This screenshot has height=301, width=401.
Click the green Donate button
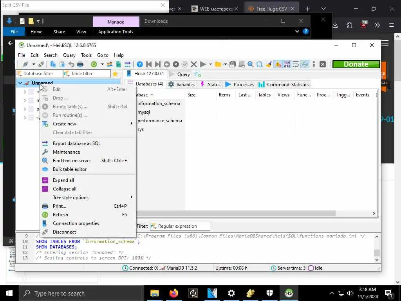[356, 64]
